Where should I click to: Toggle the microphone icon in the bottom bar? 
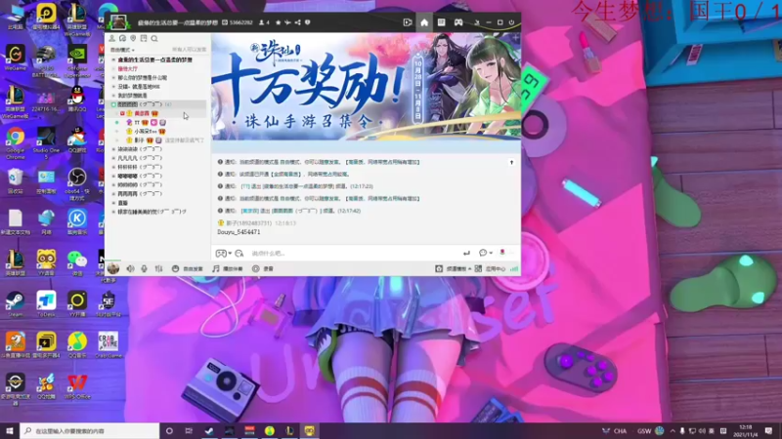[x=144, y=269]
